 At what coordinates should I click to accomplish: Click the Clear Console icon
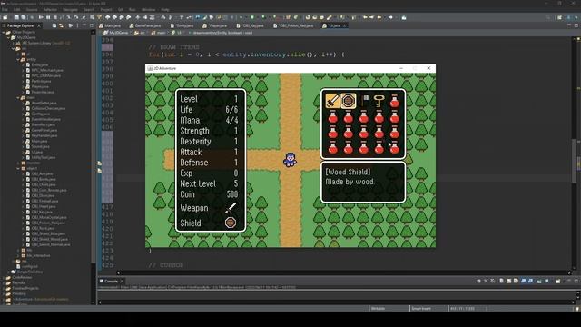point(501,281)
